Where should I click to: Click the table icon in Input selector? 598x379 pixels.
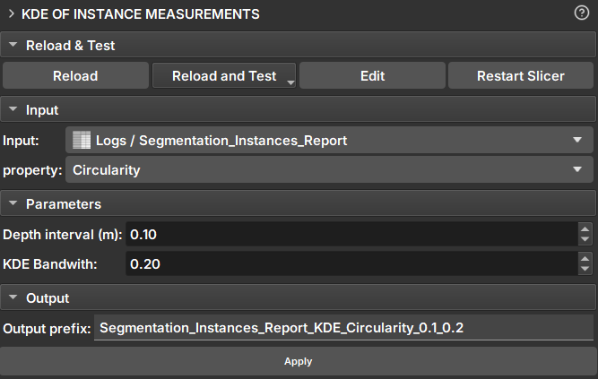[x=82, y=141]
